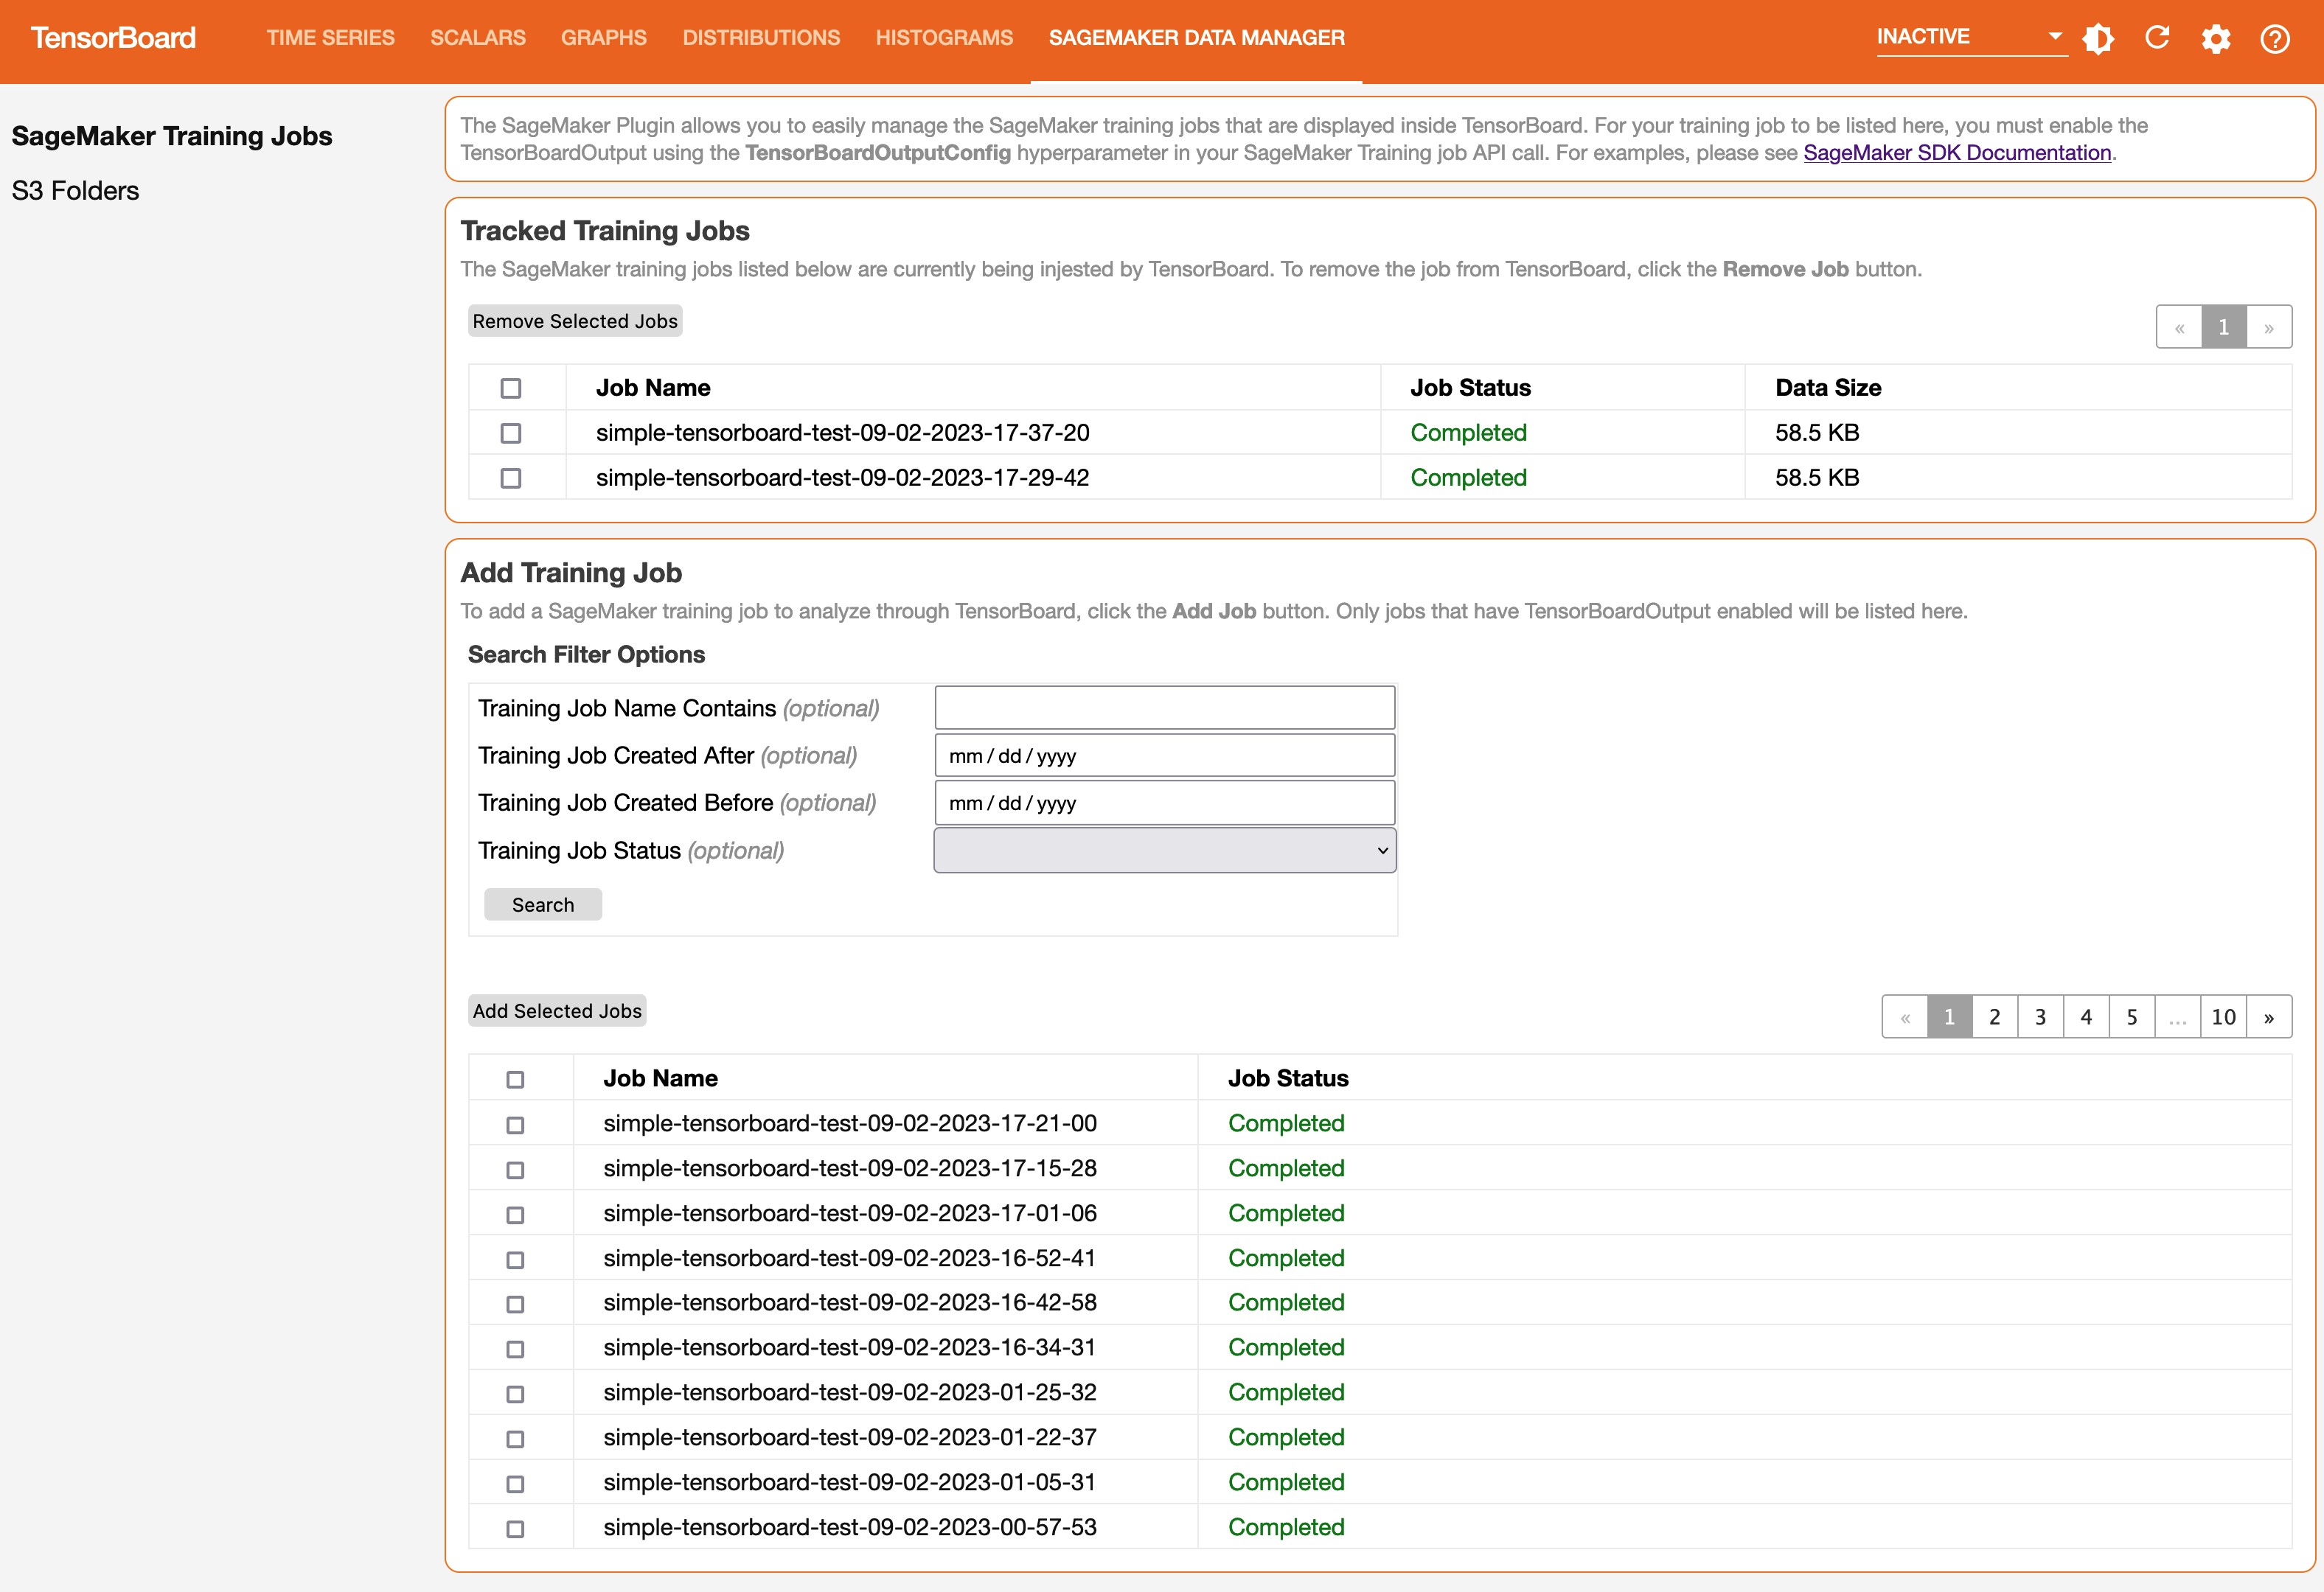Select page 1 in Add Training Job pagination
This screenshot has width=2324, height=1592.
1949,1017
